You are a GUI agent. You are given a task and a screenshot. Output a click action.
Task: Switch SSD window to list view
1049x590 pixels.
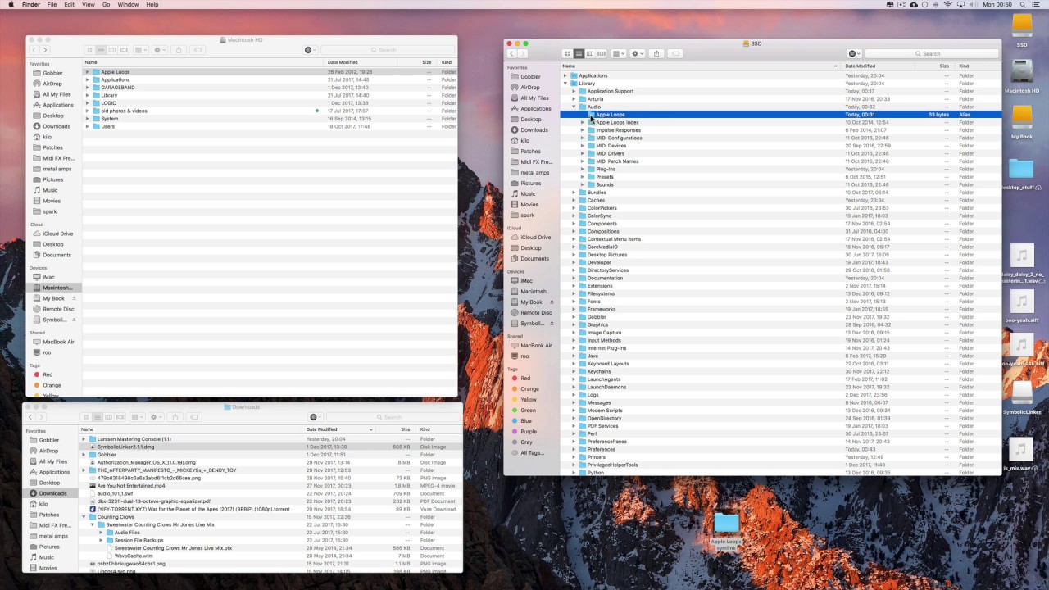[x=579, y=54]
